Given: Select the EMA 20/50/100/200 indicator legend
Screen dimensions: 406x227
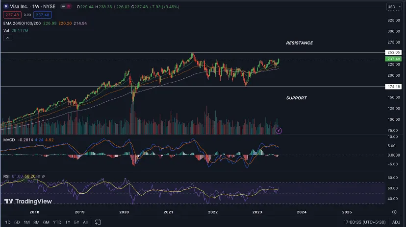Looking at the screenshot, I should click(x=22, y=23).
